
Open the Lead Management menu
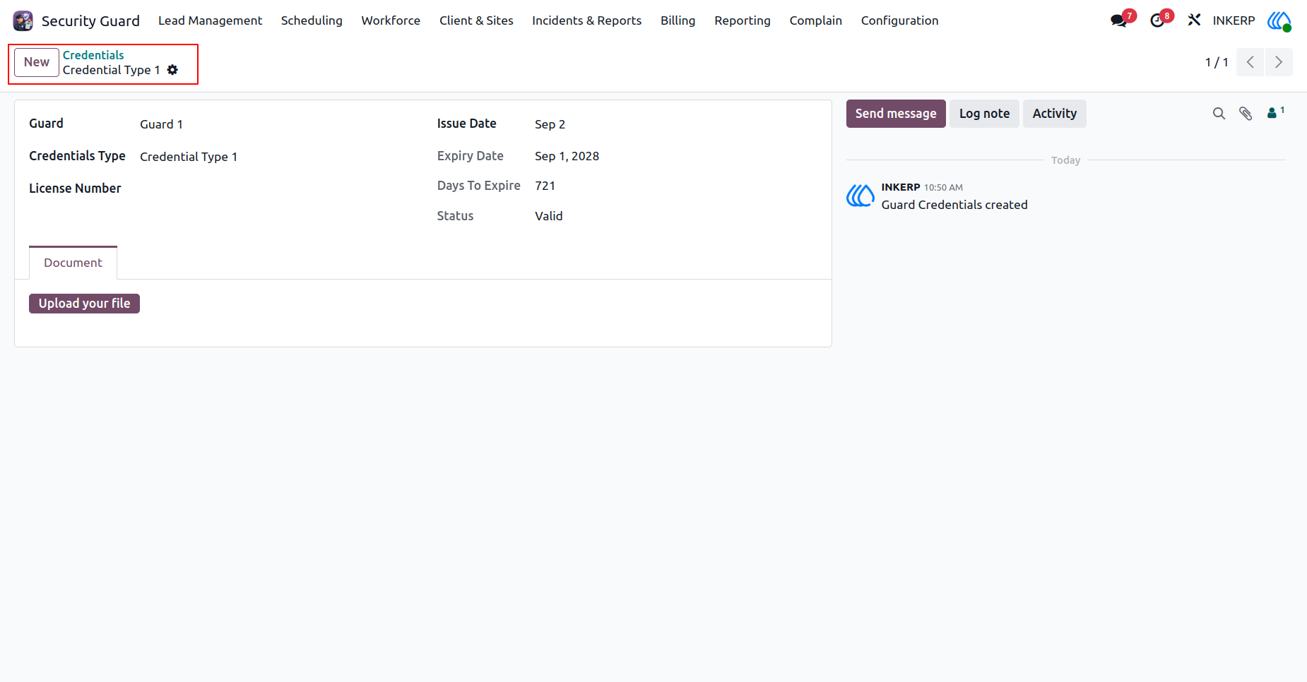pyautogui.click(x=210, y=20)
